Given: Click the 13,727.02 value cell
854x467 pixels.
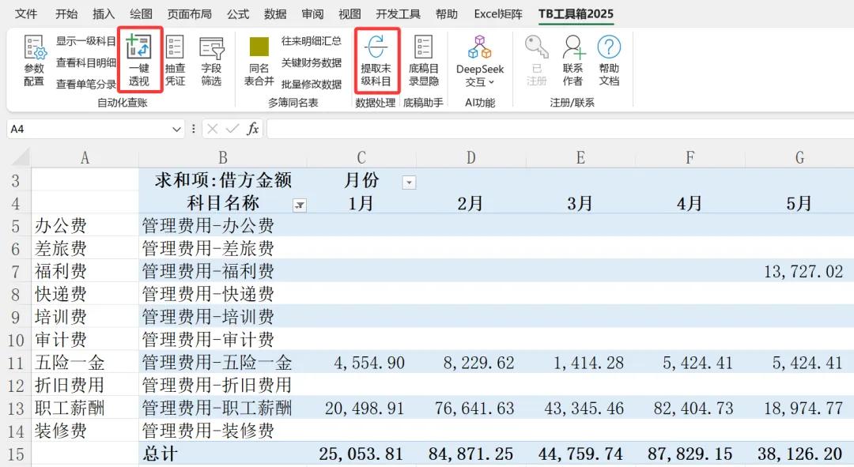Looking at the screenshot, I should pyautogui.click(x=799, y=271).
